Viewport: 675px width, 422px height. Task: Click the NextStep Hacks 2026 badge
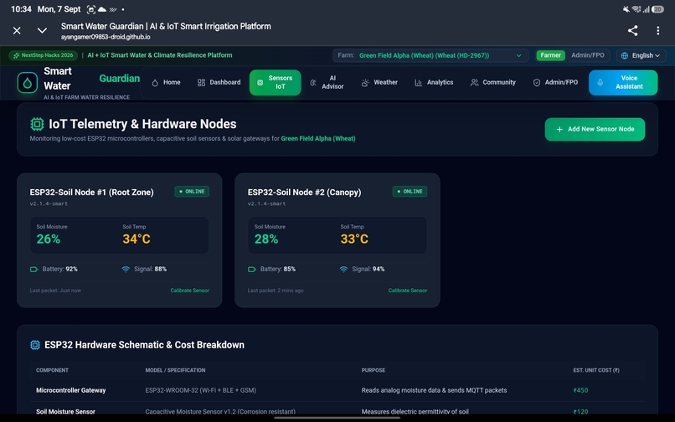point(43,55)
